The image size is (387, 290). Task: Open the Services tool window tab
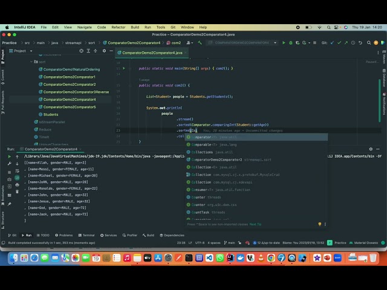click(109, 235)
